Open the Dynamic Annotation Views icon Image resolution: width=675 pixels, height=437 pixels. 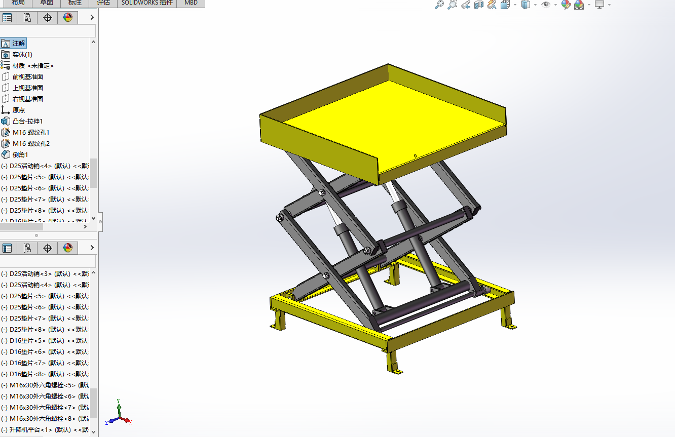click(492, 5)
